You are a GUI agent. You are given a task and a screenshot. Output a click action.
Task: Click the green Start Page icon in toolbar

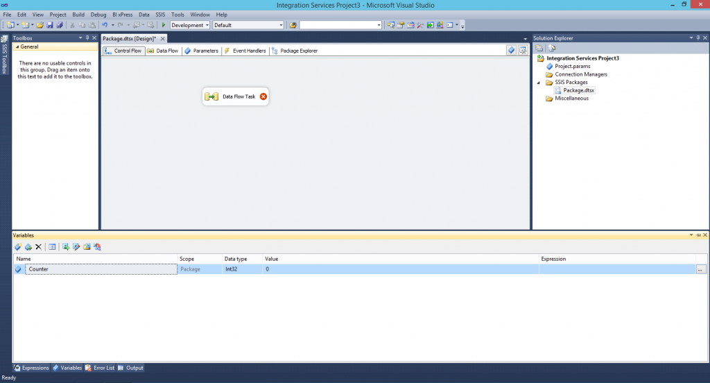[430, 25]
